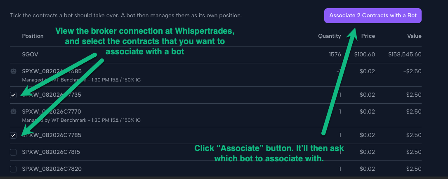Screen dimensions: 448x179
Task: Uncheck the SPXW_082026C7785 contract checkbox
Action: [13, 135]
